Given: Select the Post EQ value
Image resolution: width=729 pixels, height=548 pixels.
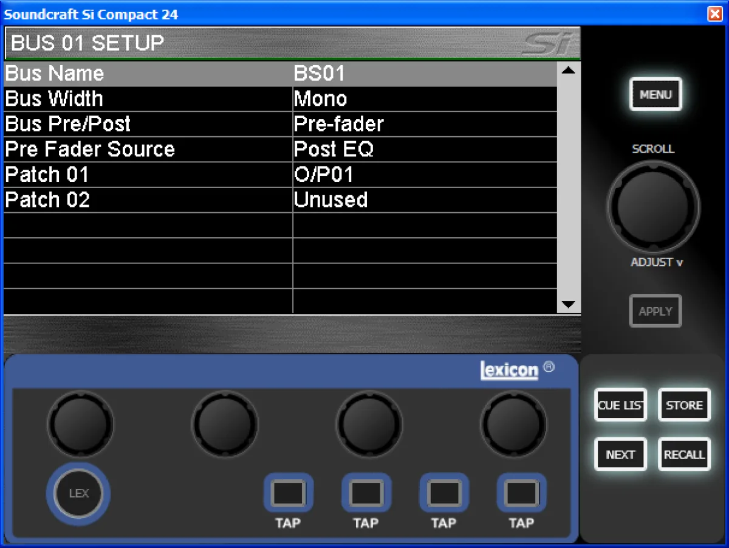Looking at the screenshot, I should (334, 150).
